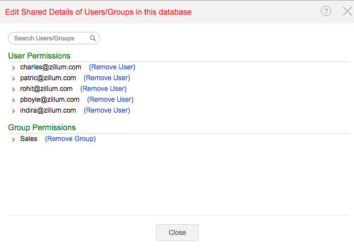
Task: Remove user pboyle@zillum.com
Action: coord(110,100)
